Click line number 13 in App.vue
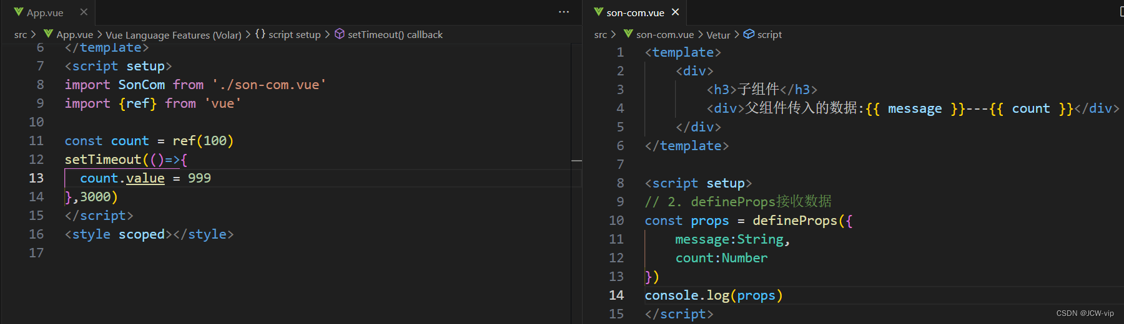Image resolution: width=1124 pixels, height=324 pixels. (36, 178)
